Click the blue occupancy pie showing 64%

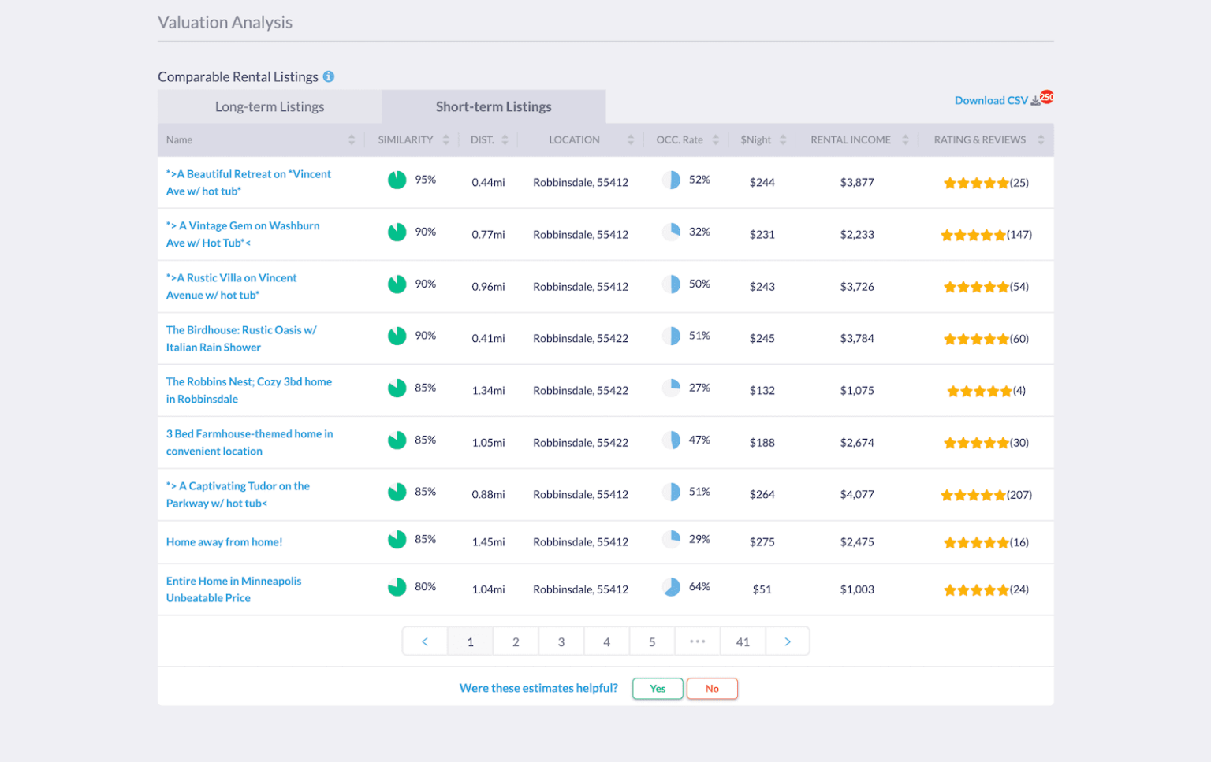pos(671,586)
